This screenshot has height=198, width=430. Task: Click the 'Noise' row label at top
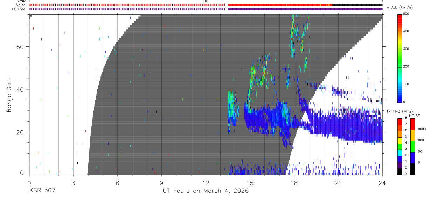20,5
